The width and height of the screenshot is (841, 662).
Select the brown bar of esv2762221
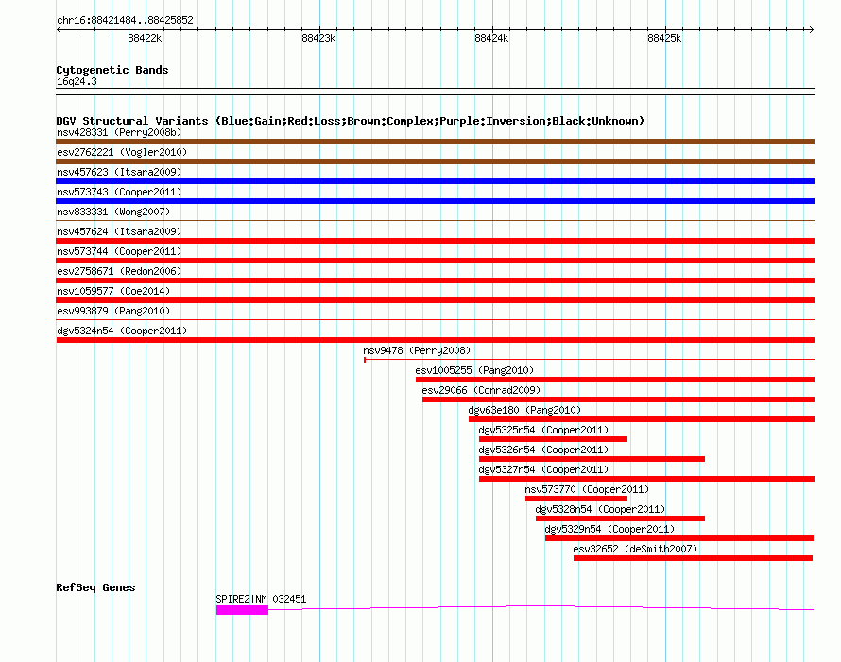click(435, 161)
